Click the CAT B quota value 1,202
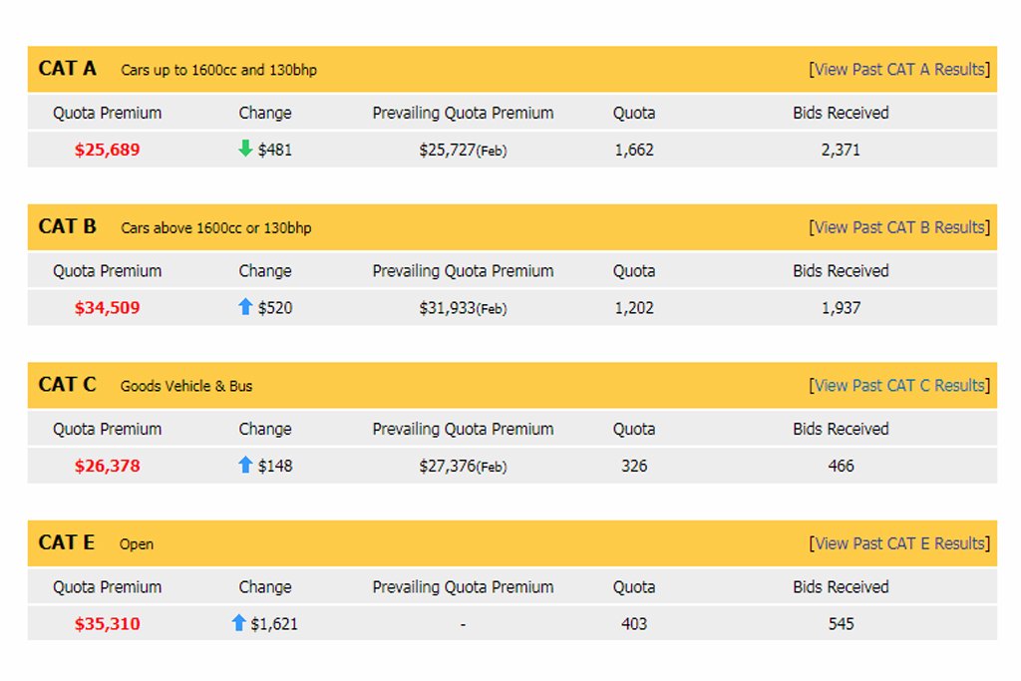 pyautogui.click(x=633, y=308)
